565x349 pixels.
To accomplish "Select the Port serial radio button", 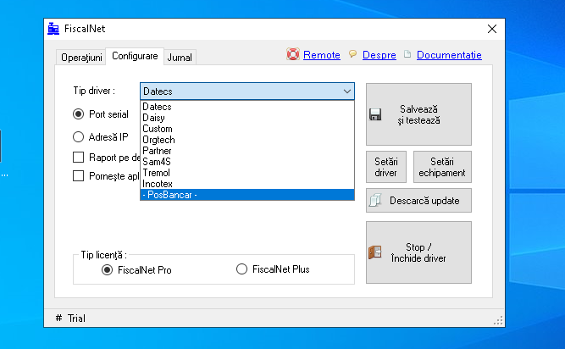I will (x=78, y=114).
